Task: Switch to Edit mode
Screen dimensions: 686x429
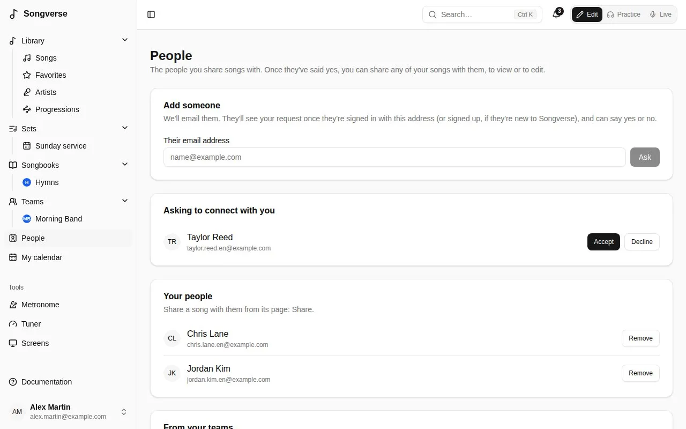Action: tap(587, 14)
